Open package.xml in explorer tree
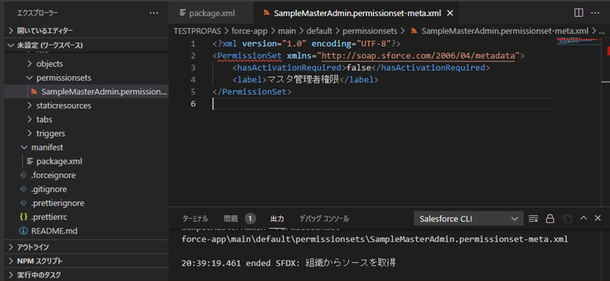 click(59, 161)
